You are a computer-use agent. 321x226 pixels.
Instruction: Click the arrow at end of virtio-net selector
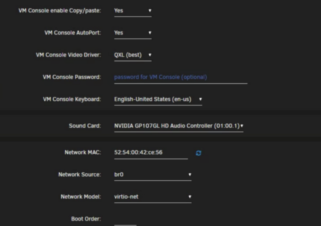(x=190, y=197)
